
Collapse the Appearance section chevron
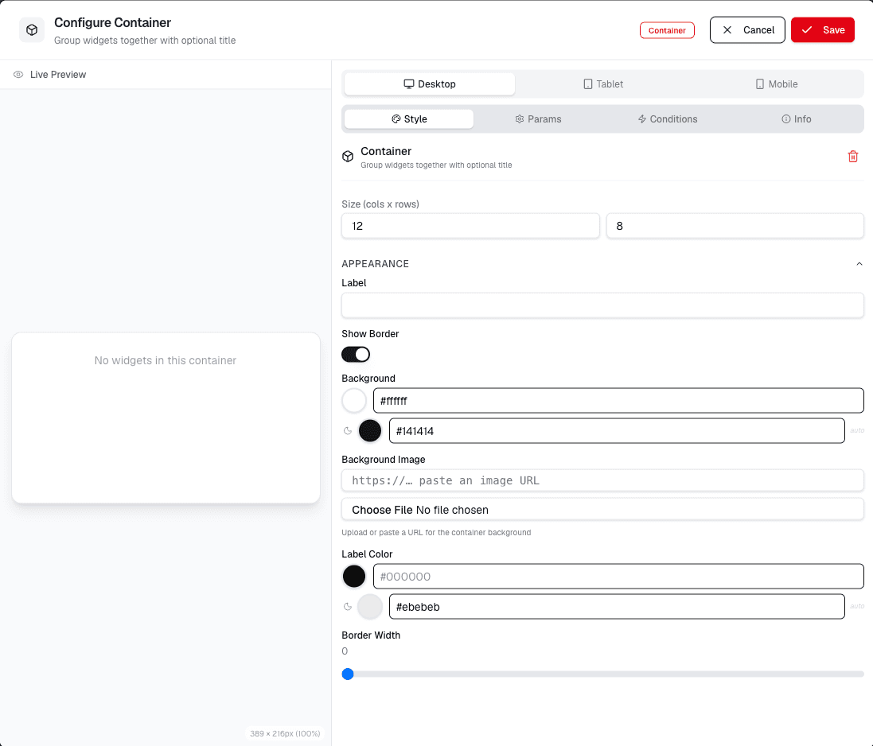point(859,264)
